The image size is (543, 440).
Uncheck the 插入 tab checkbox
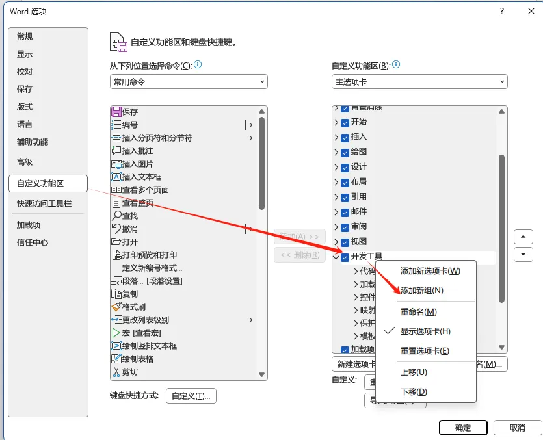(x=345, y=138)
